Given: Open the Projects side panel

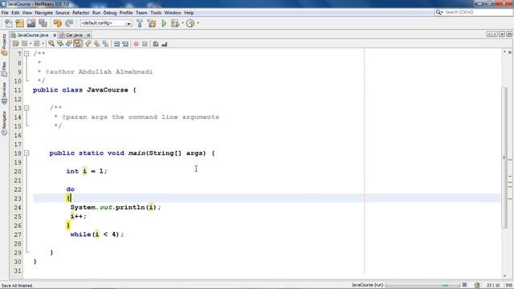Looking at the screenshot, I should (x=4, y=45).
